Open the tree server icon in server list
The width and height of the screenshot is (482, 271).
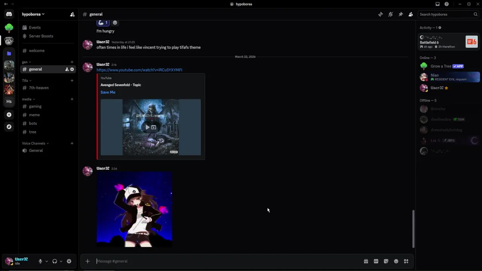pos(9,27)
